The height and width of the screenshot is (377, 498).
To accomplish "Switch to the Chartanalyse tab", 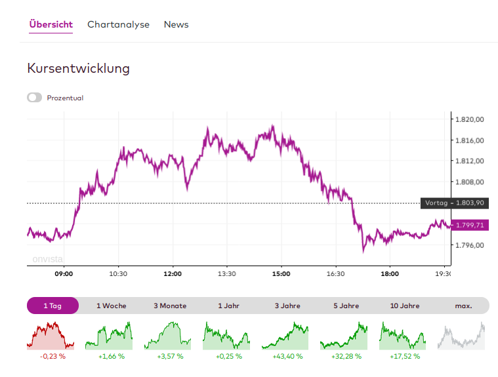I will tap(118, 25).
